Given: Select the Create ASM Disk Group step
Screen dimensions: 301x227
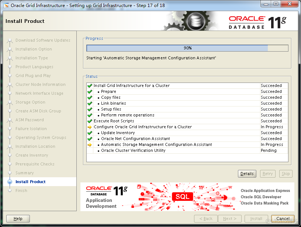Looking at the screenshot, I should [x=38, y=111].
